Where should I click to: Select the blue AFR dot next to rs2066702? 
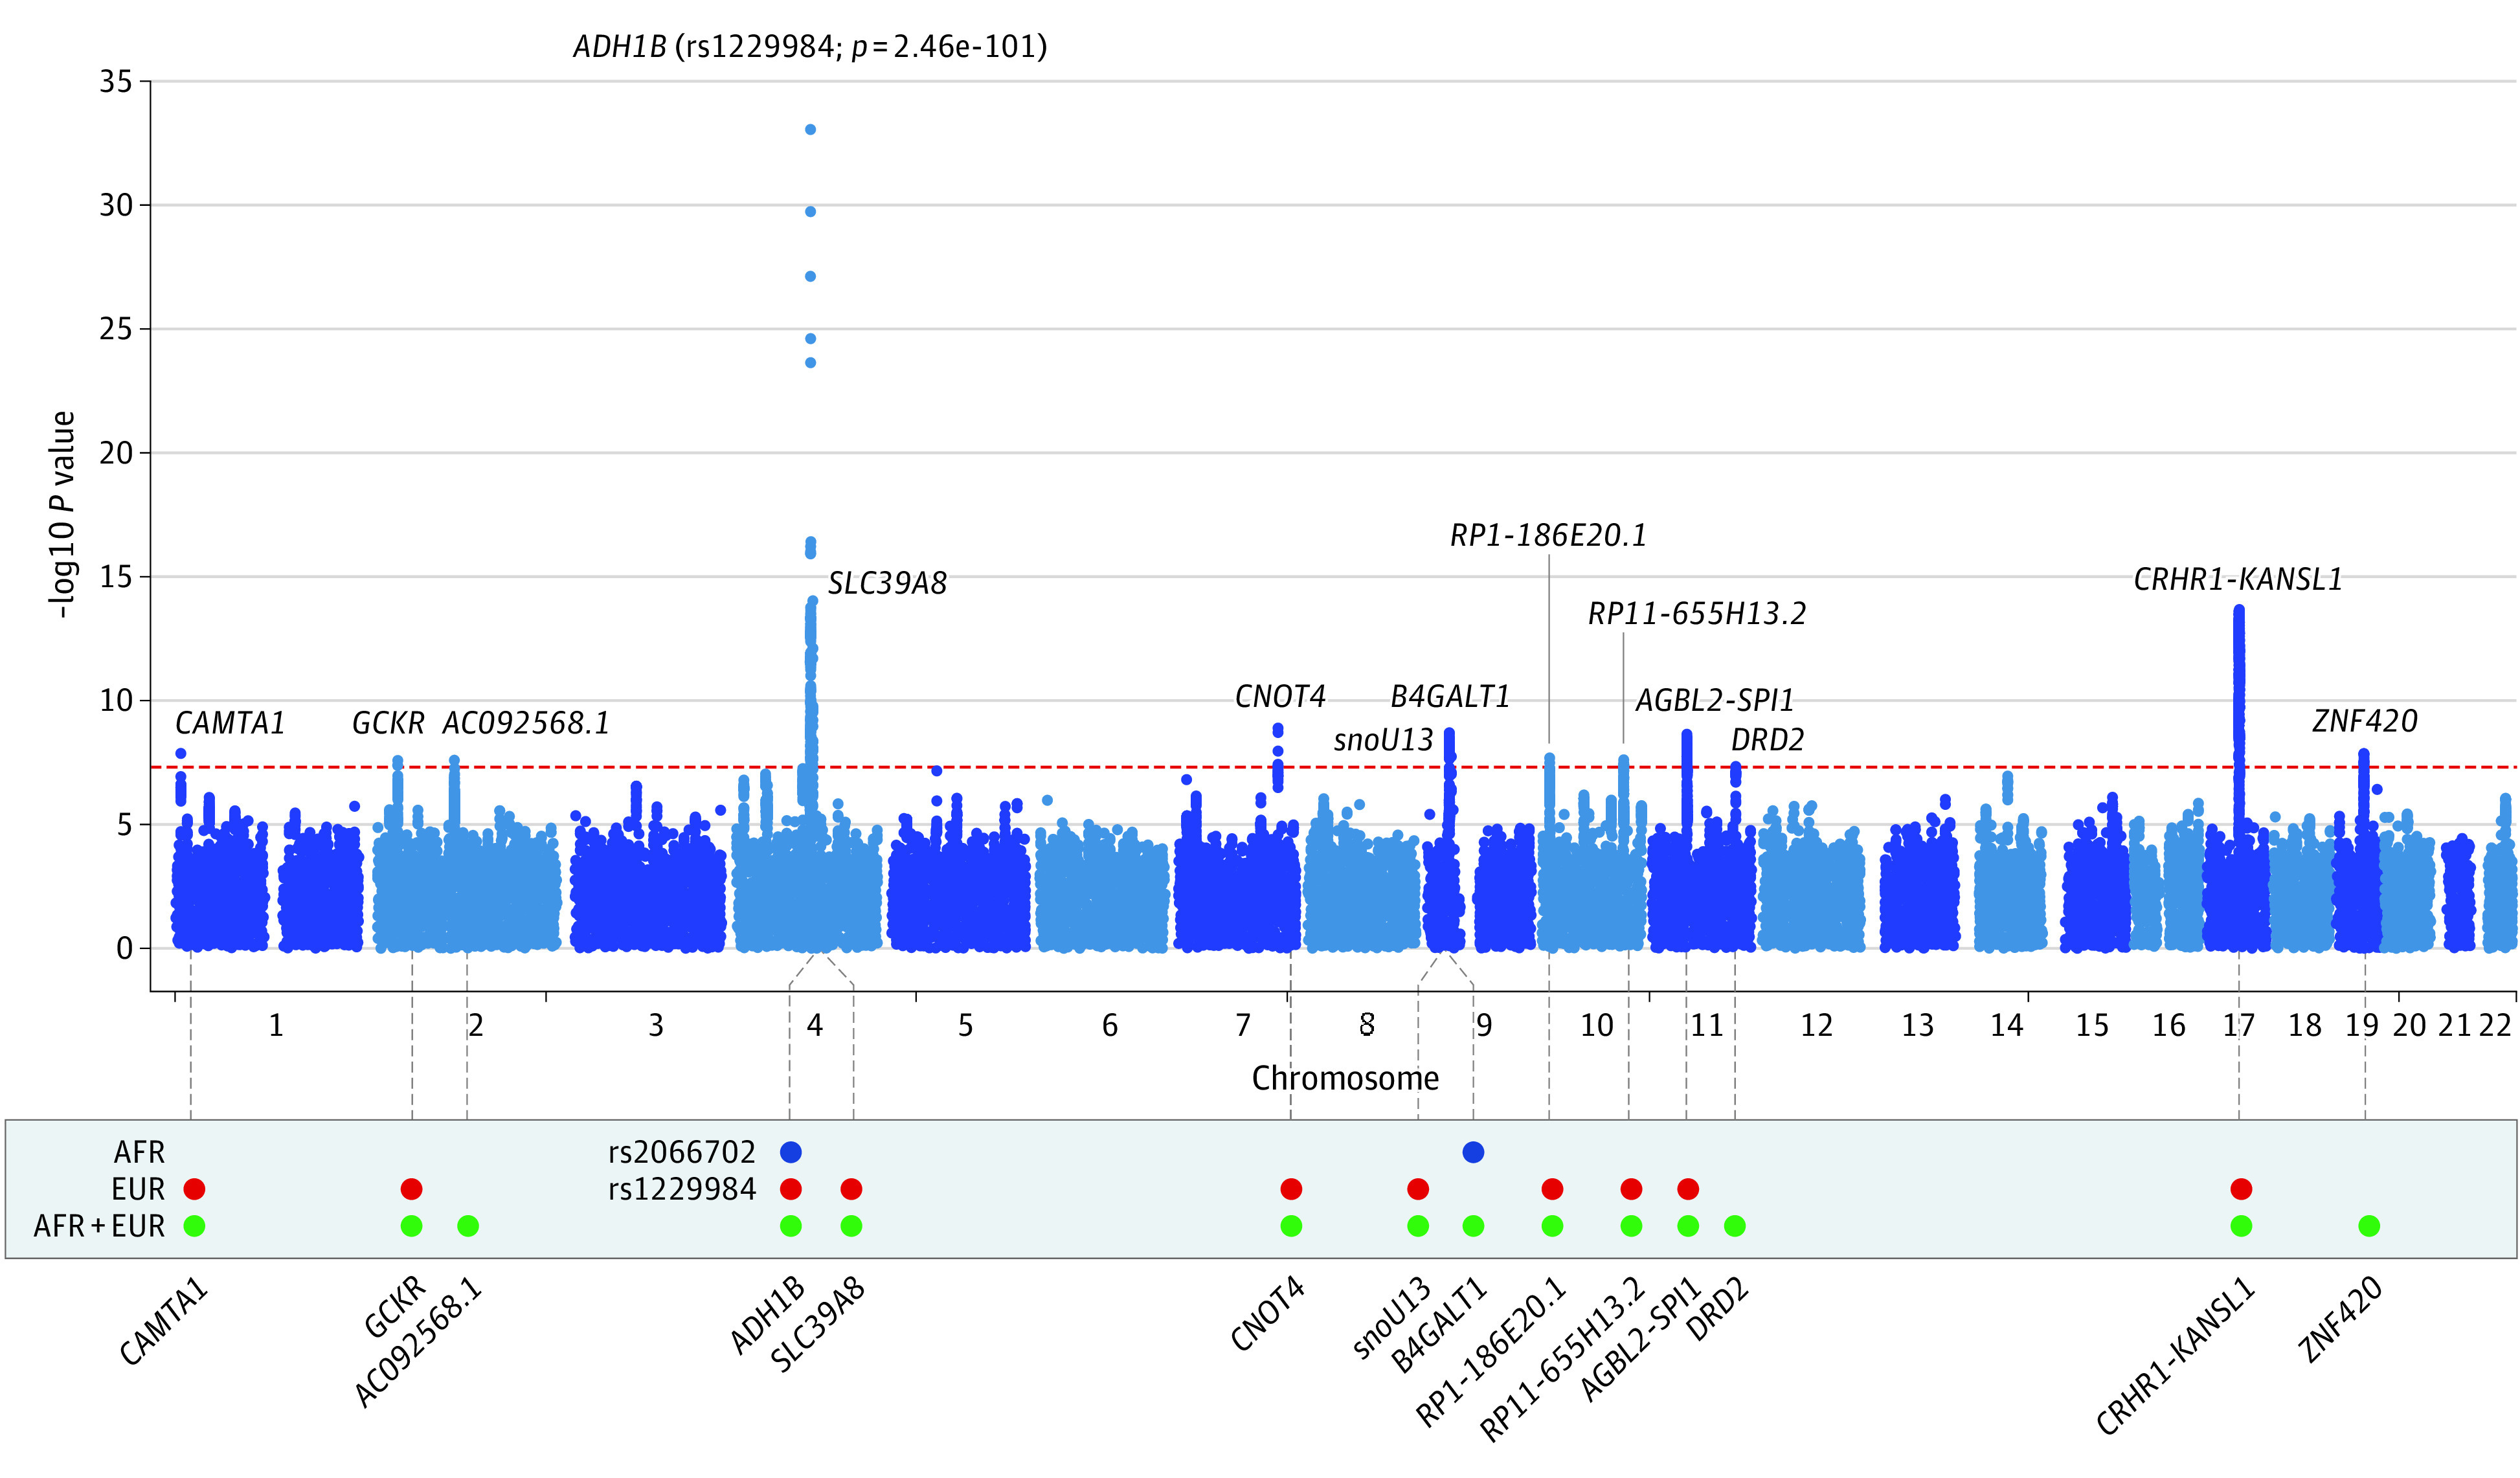pyautogui.click(x=791, y=1152)
